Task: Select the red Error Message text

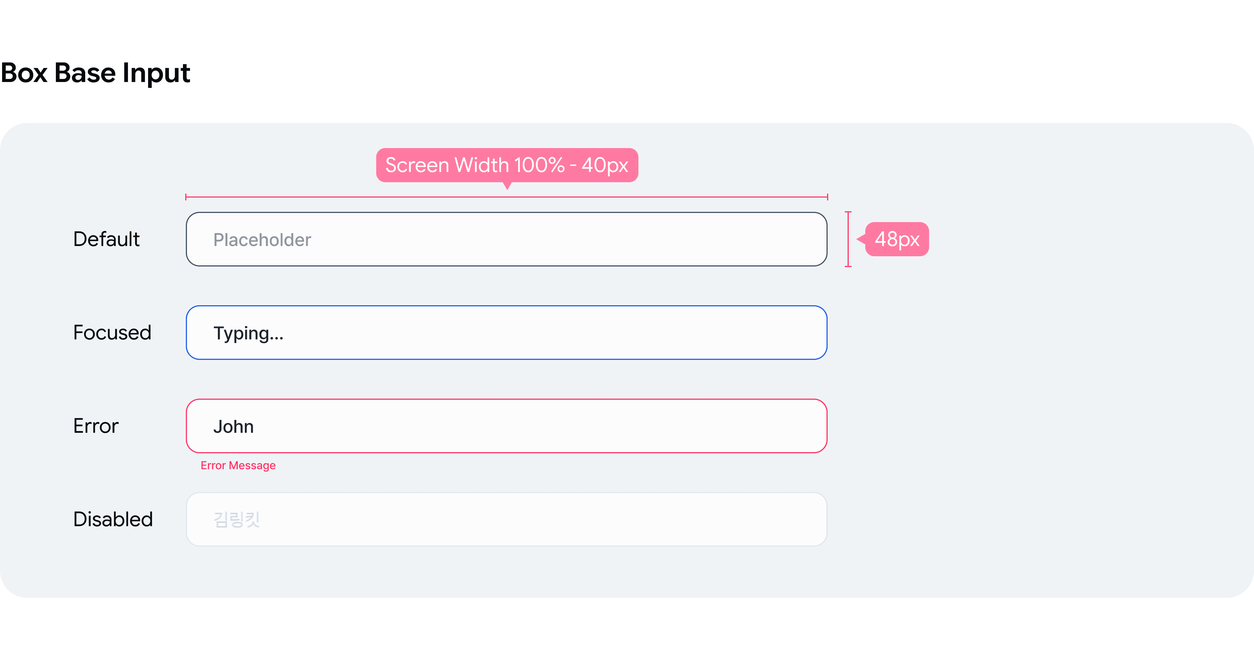Action: click(238, 465)
